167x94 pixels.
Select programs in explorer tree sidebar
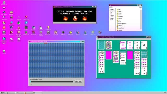tap(112, 11)
